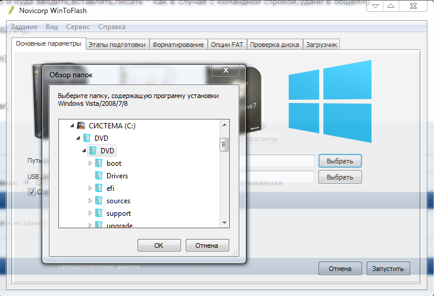This screenshot has width=434, height=296.
Task: Click the СИСТЕМА (C:) drive icon
Action: 81,126
